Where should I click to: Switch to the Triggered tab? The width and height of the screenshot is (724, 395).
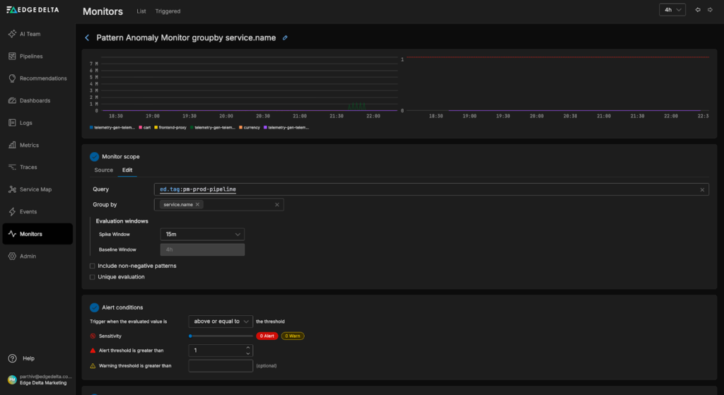168,11
